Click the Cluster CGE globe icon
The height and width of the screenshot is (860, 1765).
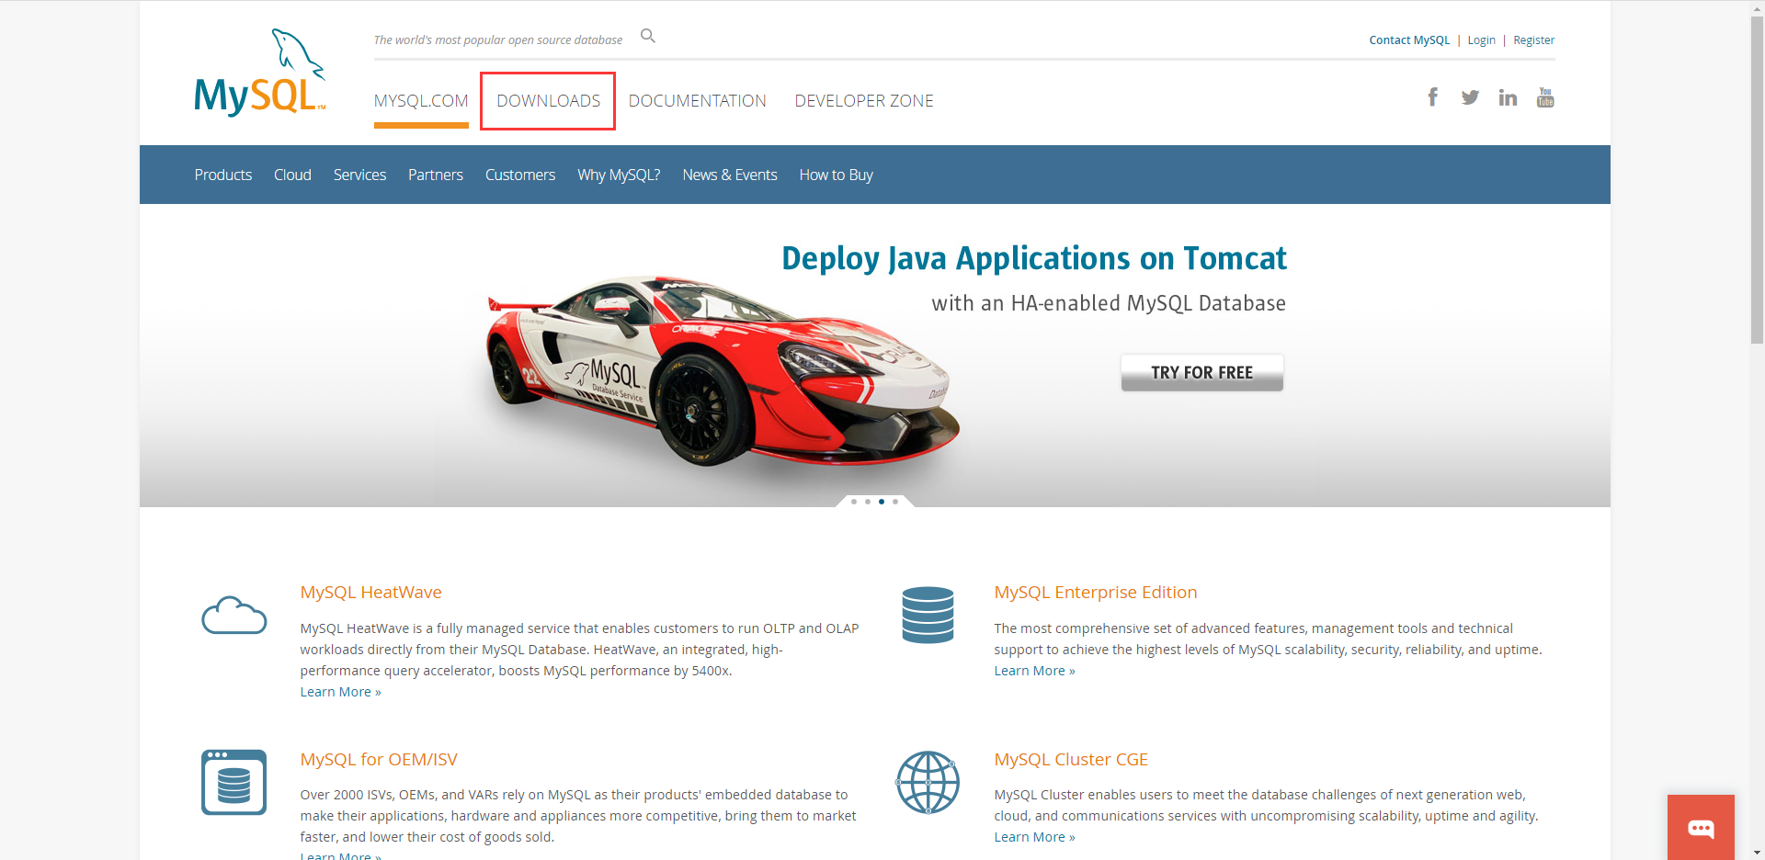tap(928, 782)
